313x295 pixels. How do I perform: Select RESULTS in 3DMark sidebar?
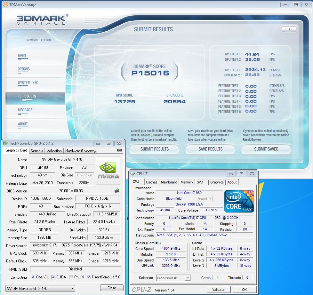coord(35,98)
